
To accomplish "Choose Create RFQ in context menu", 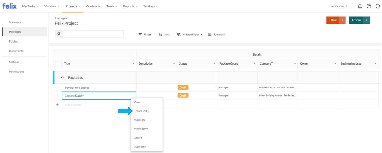I will coord(147,111).
